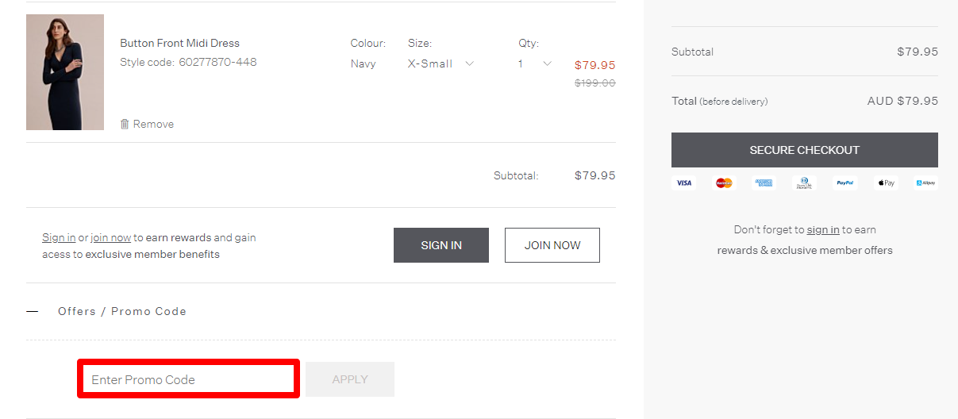Click the Remove link for the dress
The height and width of the screenshot is (419, 958).
tap(153, 124)
